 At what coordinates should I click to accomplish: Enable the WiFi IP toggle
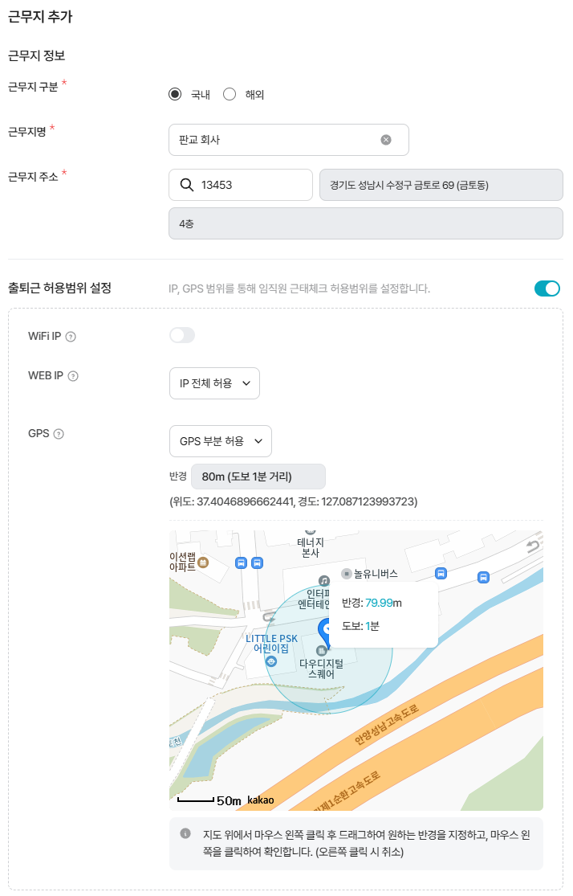tap(182, 335)
